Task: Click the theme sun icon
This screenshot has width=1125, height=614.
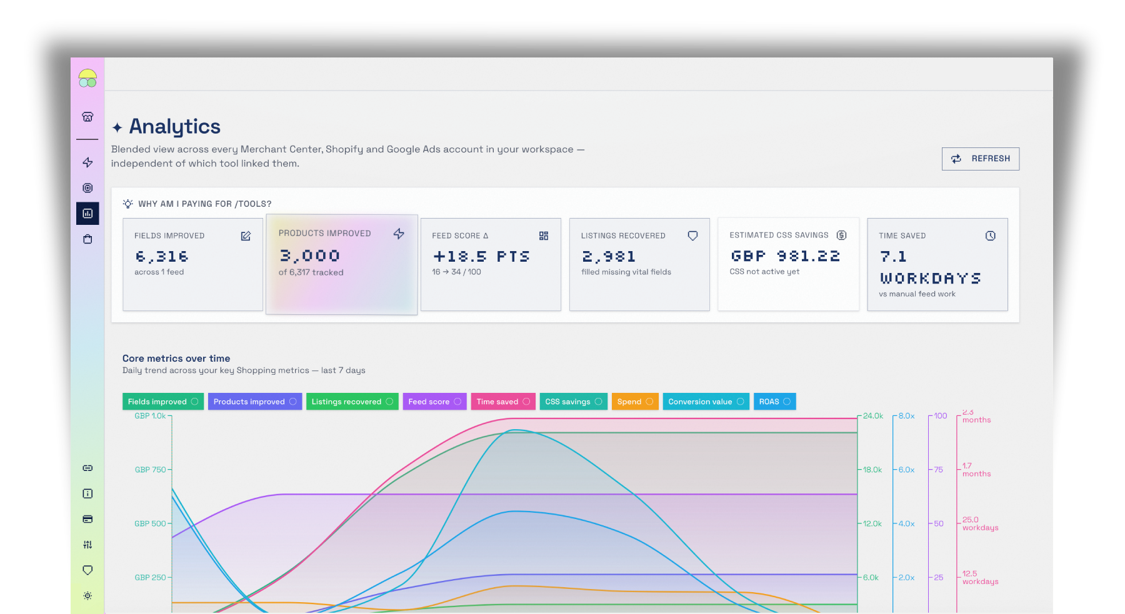Action: click(87, 596)
